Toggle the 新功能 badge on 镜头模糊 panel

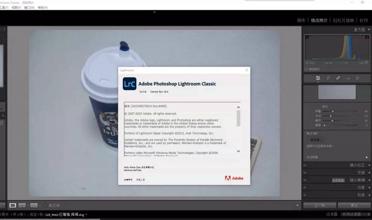point(339,180)
